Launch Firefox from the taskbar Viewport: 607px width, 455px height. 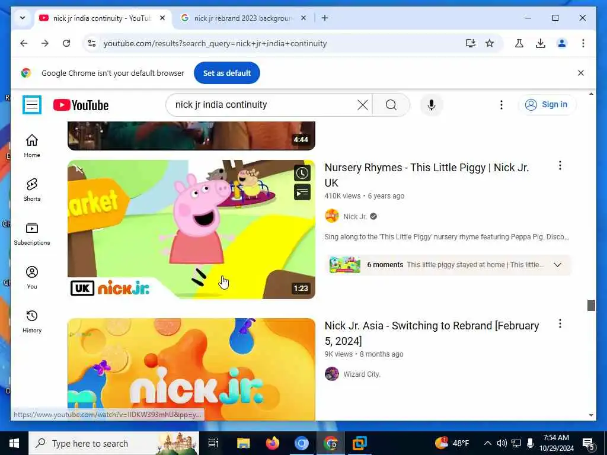(x=273, y=443)
